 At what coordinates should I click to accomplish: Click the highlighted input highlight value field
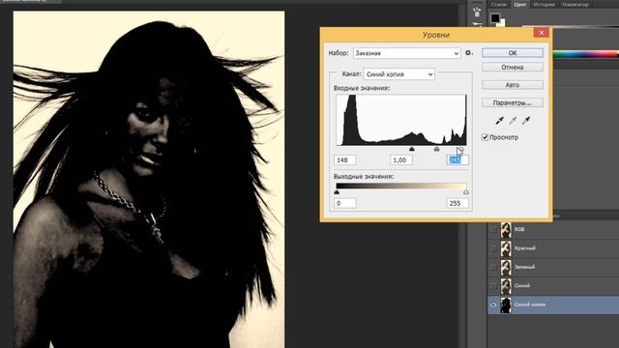tap(457, 159)
